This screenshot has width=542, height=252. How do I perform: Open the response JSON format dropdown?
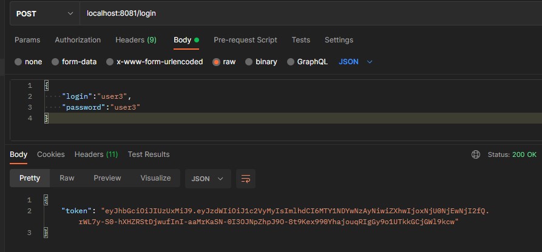[x=208, y=179]
